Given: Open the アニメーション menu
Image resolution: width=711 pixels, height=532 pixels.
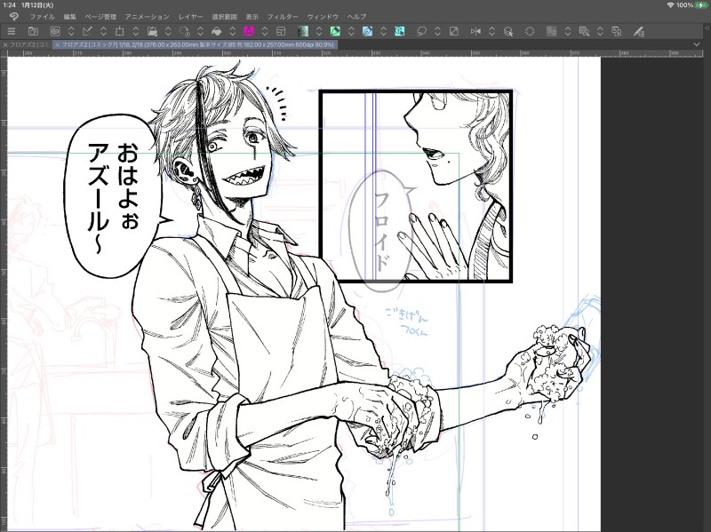Looking at the screenshot, I should (147, 17).
